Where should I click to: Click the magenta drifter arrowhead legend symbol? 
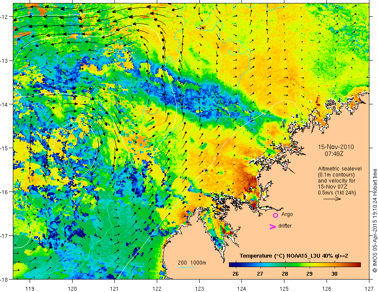[x=273, y=226]
